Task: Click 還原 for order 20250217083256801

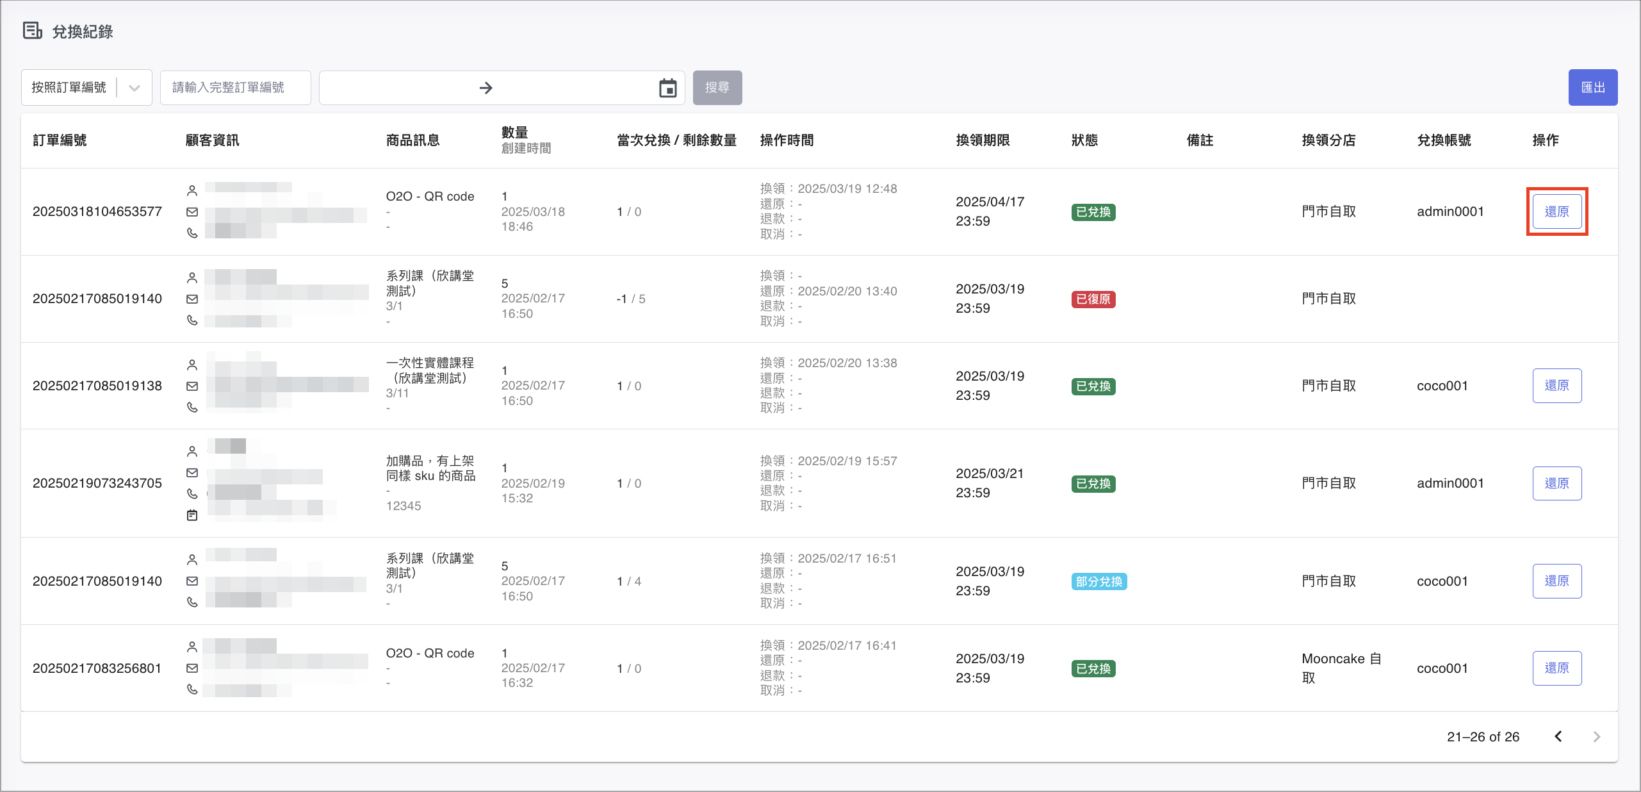Action: pos(1557,668)
